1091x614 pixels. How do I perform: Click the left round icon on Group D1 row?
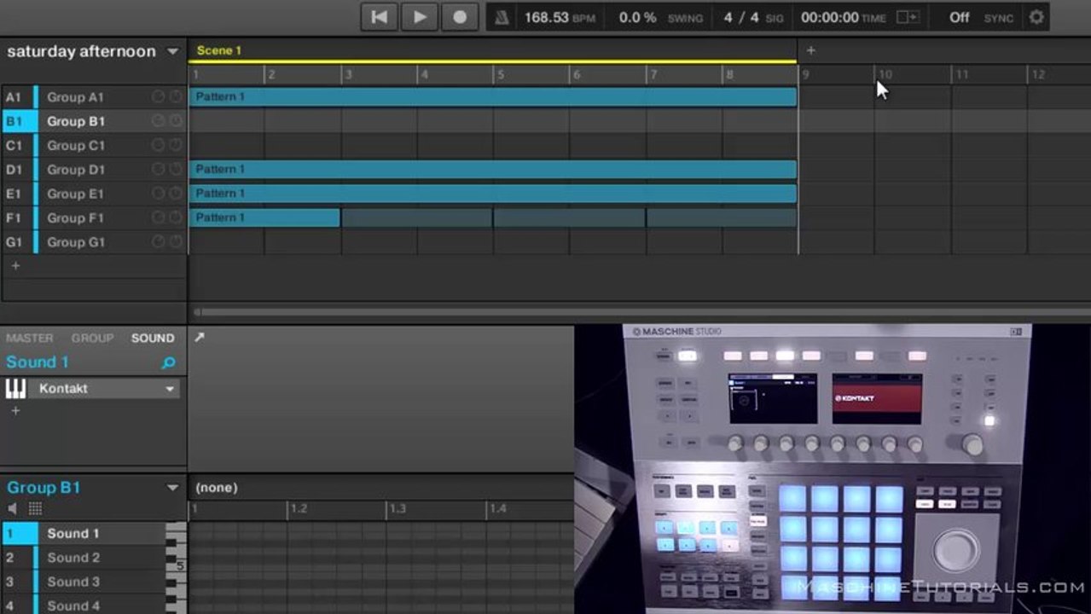(158, 170)
